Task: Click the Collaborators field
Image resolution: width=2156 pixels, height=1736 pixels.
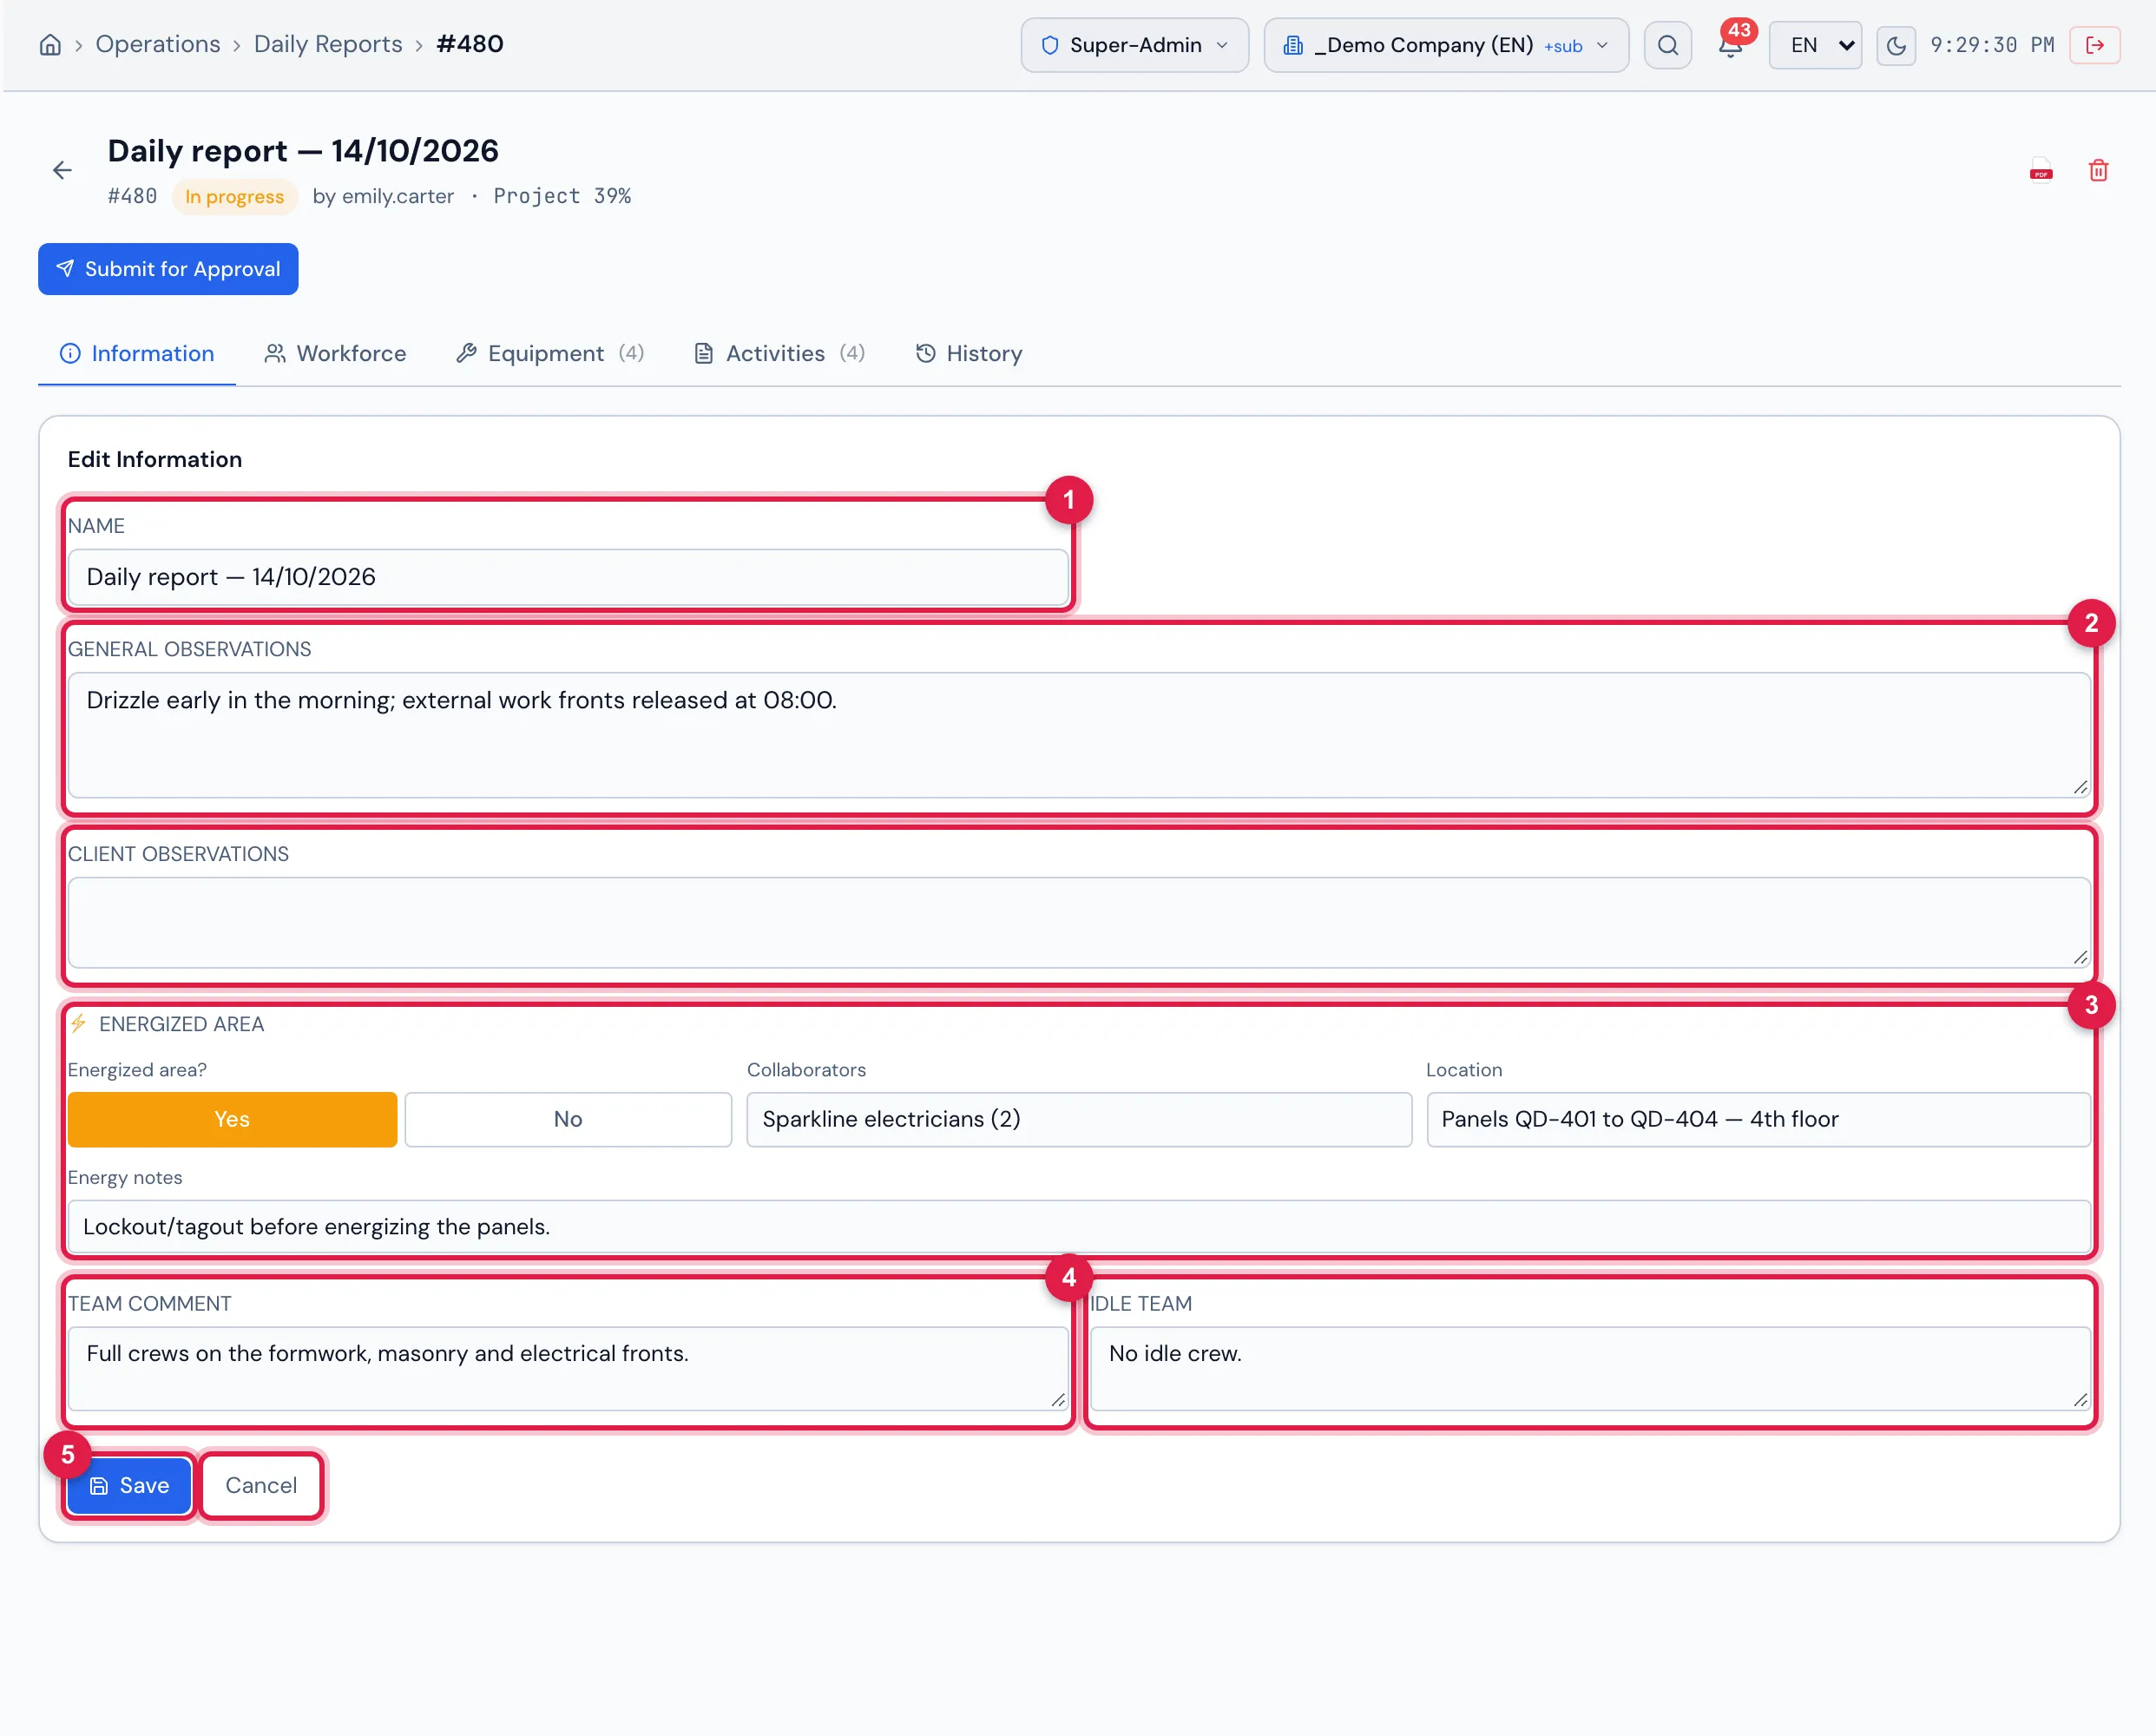Action: tap(1079, 1119)
